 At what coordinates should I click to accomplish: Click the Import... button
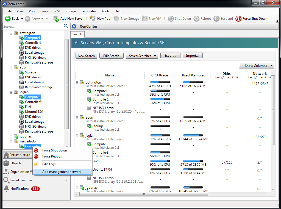click(x=193, y=56)
